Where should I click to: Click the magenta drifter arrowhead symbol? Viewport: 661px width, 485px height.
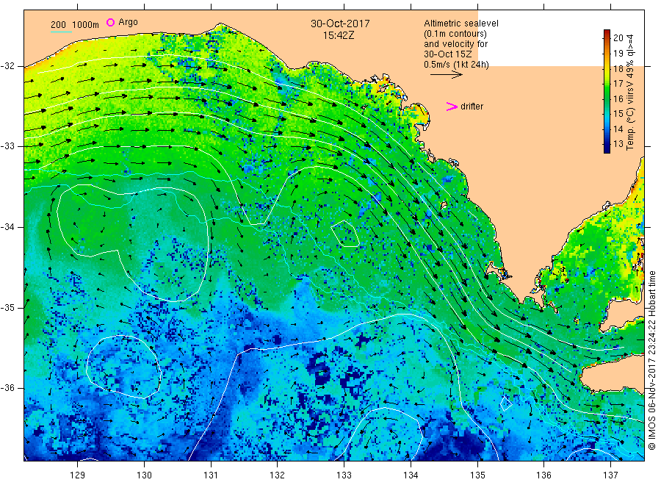click(452, 107)
